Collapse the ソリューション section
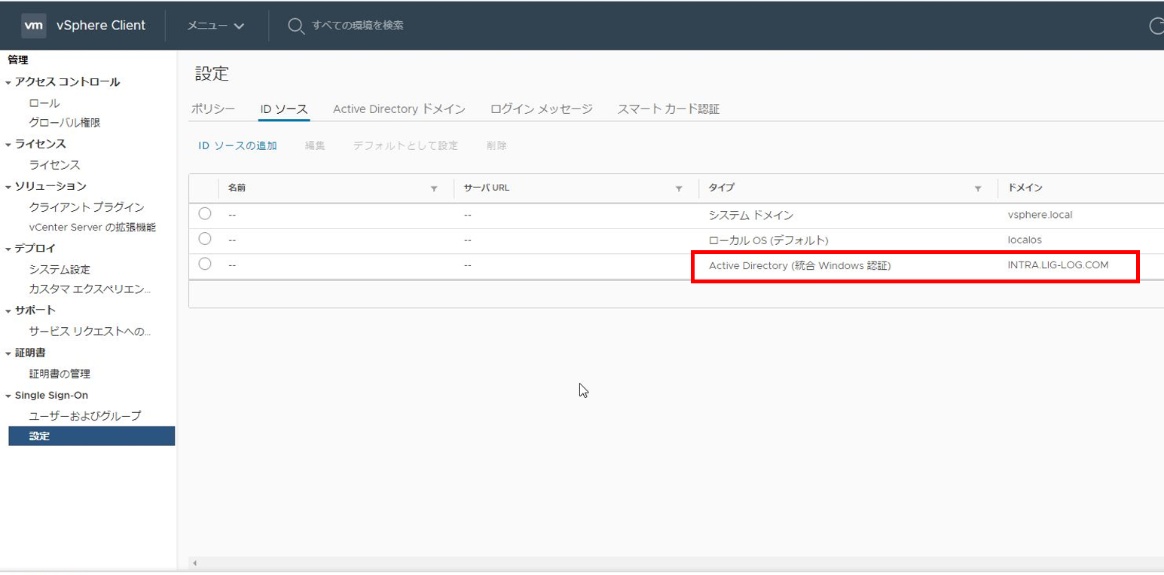1164x575 pixels. (8, 186)
